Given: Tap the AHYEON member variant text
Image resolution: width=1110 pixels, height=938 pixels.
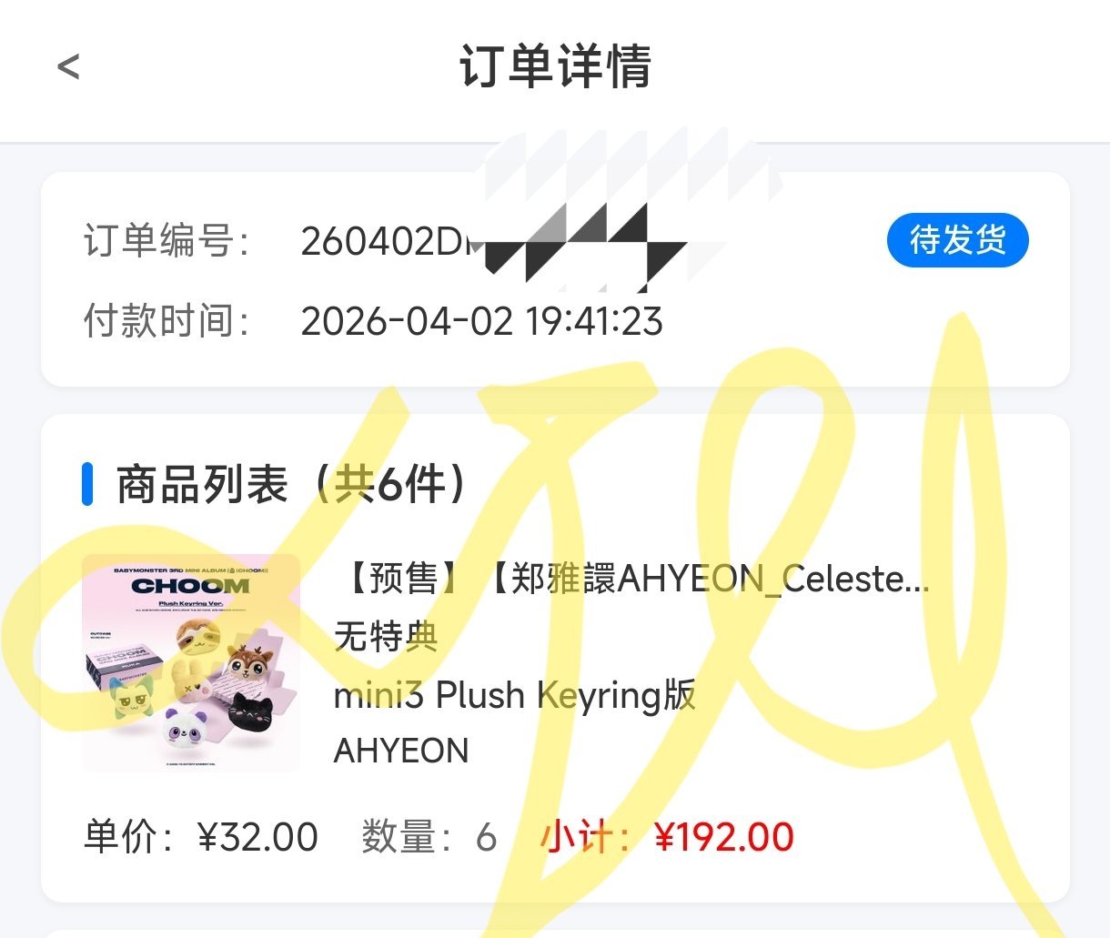Looking at the screenshot, I should (401, 751).
